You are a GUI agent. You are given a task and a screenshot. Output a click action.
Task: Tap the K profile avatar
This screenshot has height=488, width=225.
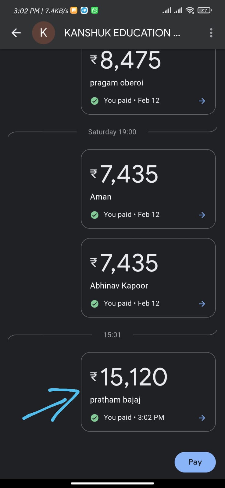(x=44, y=33)
